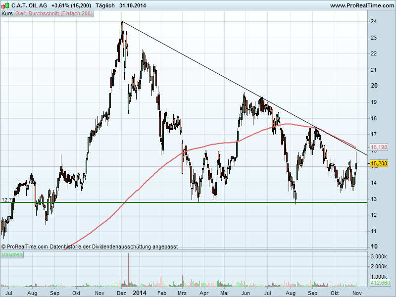
Task: Click the 24 price level on axis
Action: coord(374,22)
